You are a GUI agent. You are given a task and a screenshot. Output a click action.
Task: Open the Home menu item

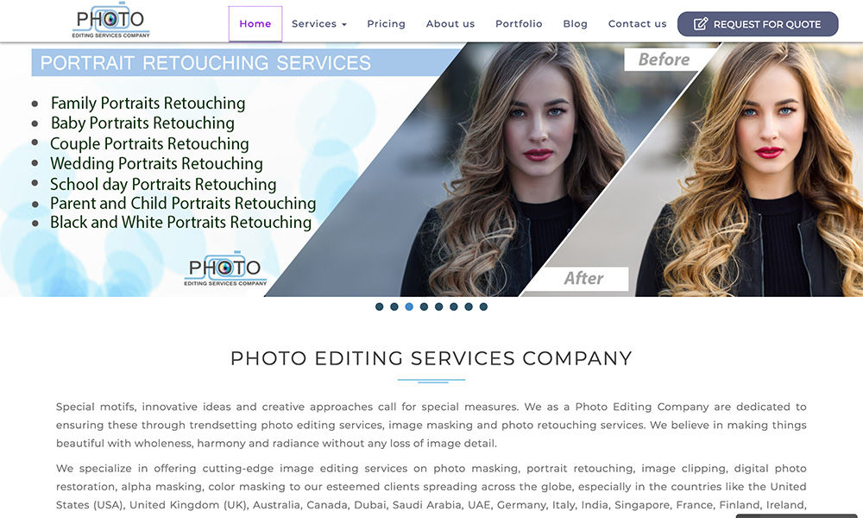coord(255,23)
